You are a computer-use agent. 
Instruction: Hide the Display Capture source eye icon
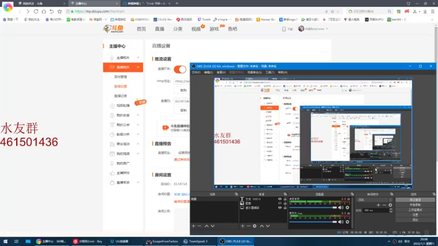280,208
